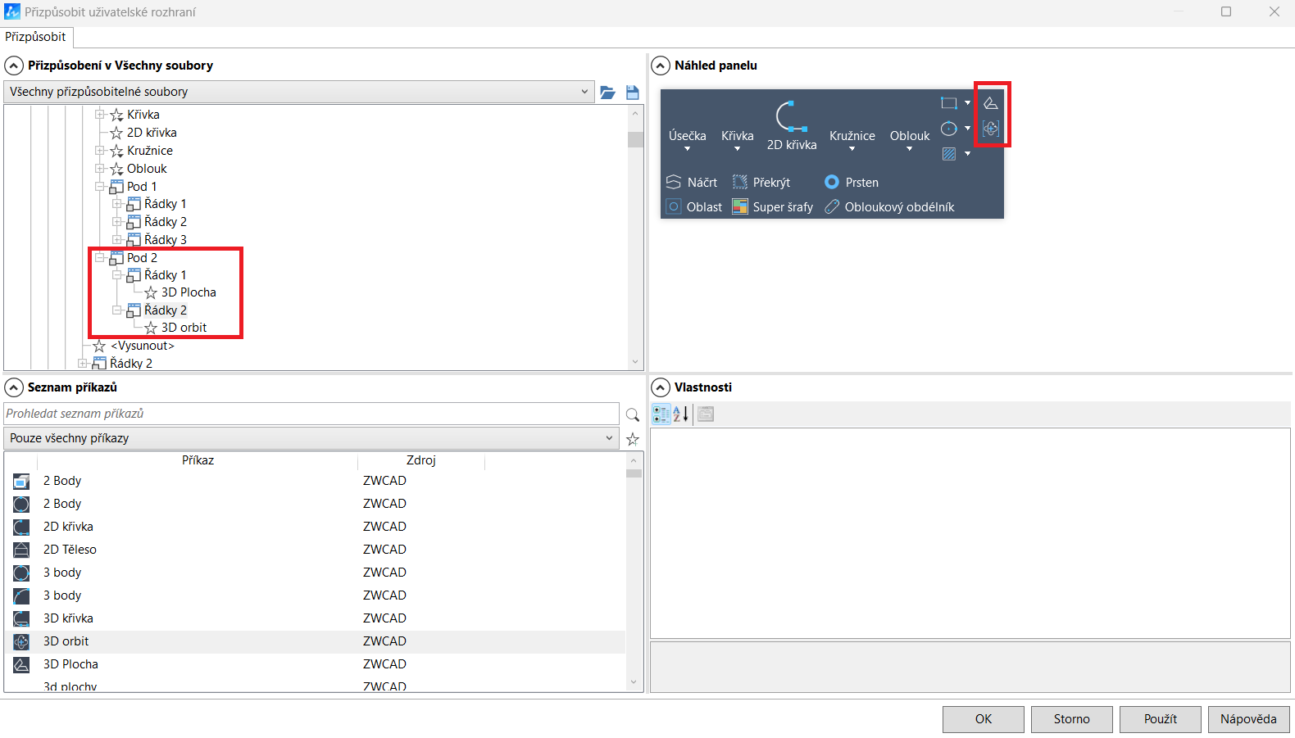Click the search magnifier icon for commands
Image resolution: width=1295 pixels, height=738 pixels.
coord(632,414)
